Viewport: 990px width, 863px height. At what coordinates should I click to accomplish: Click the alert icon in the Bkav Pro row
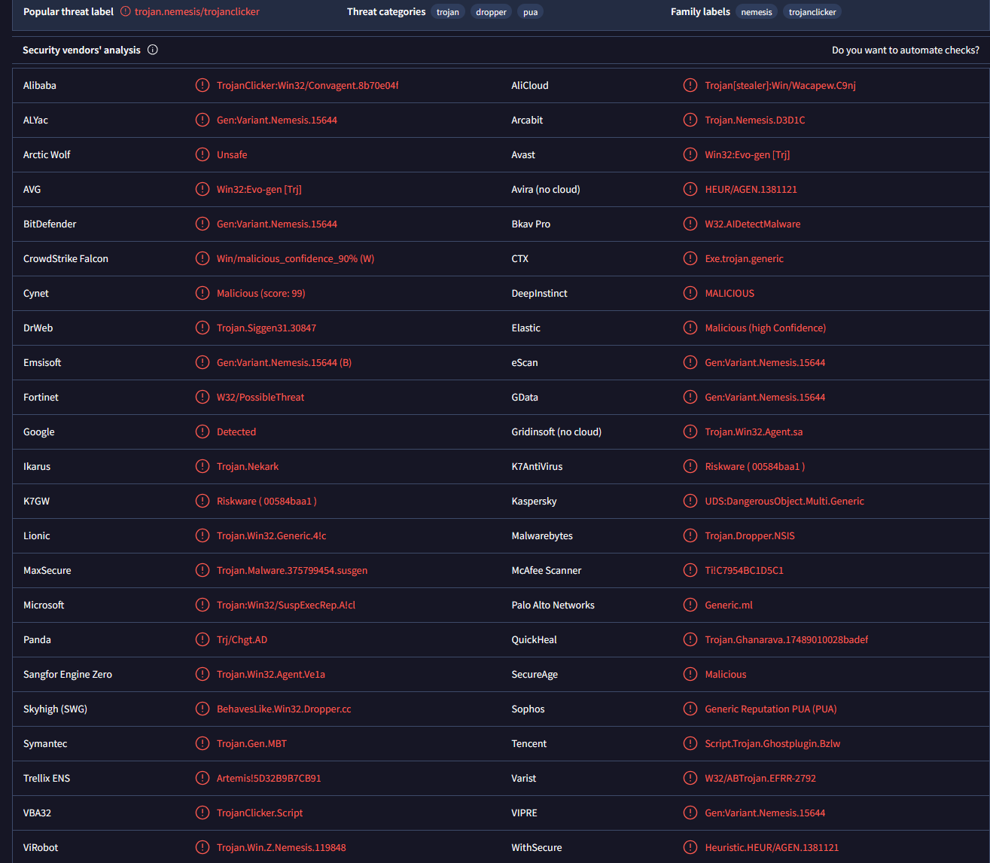pyautogui.click(x=690, y=224)
